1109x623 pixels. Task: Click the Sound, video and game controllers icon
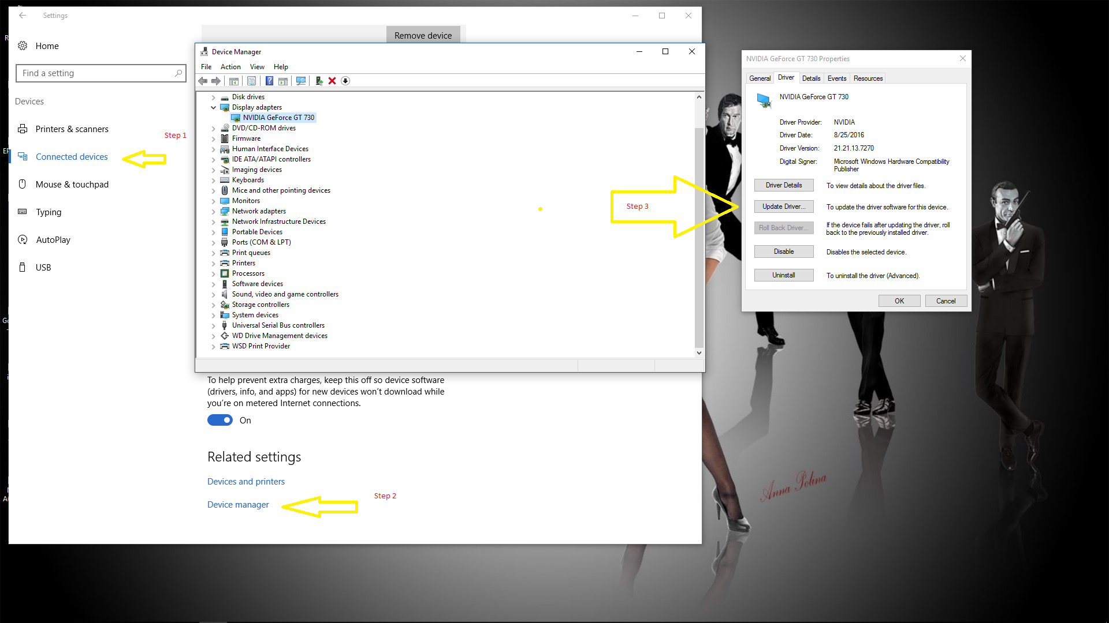225,294
